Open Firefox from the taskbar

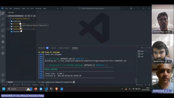(36, 89)
